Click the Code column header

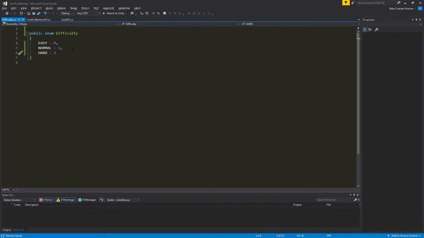point(17,205)
